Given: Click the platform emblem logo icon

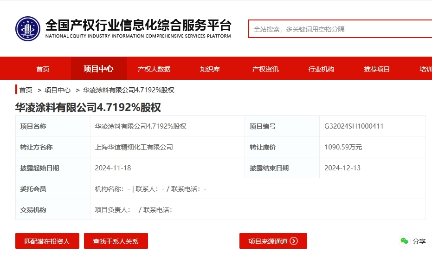Looking at the screenshot, I should (28, 29).
